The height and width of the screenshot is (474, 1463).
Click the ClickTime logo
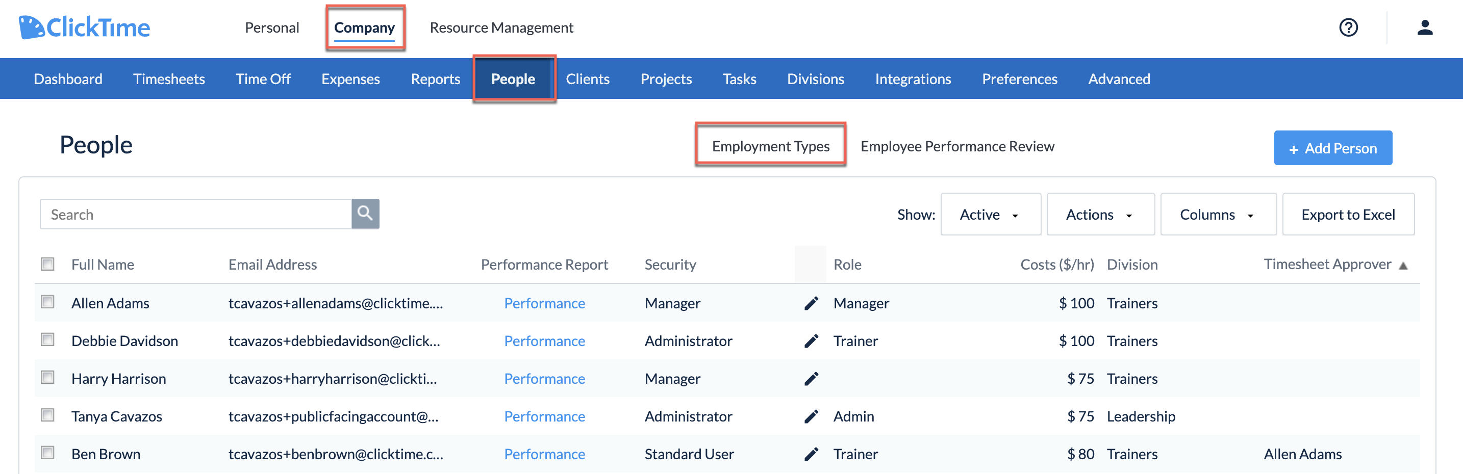[84, 27]
